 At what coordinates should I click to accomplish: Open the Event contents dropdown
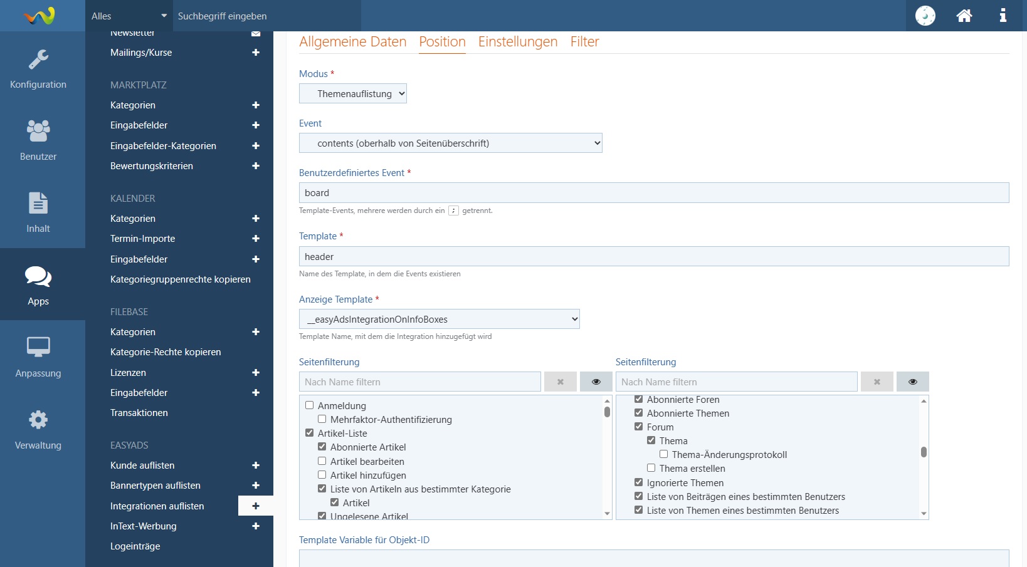(x=451, y=143)
